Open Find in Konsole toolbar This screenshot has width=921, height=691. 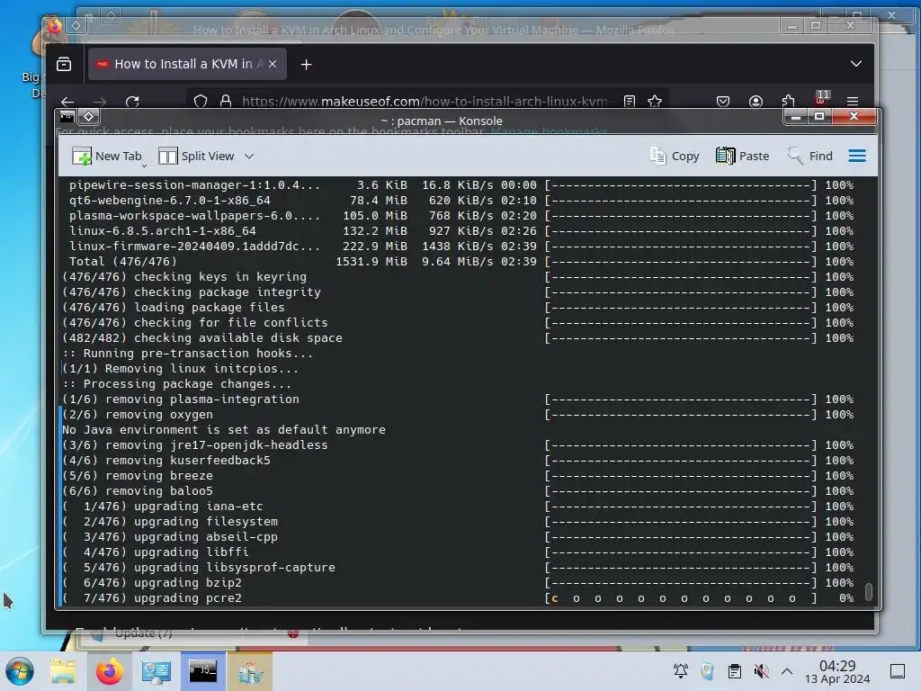tap(810, 157)
